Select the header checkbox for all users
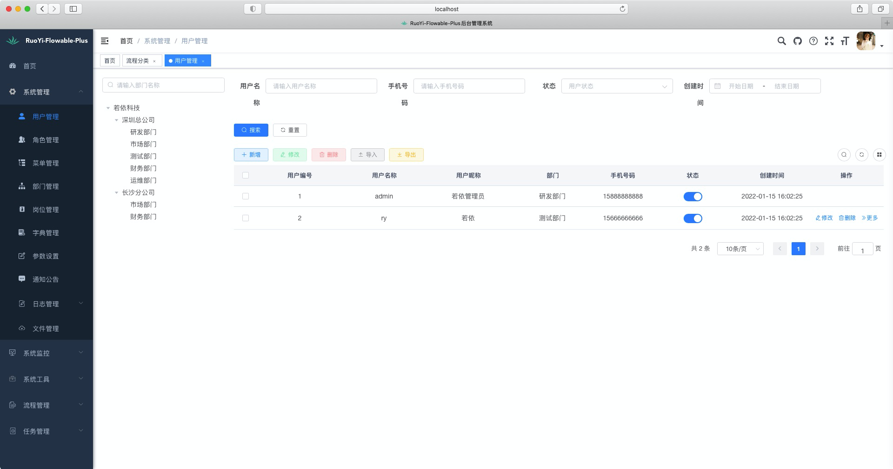Screen dimensions: 893x469 pos(246,175)
